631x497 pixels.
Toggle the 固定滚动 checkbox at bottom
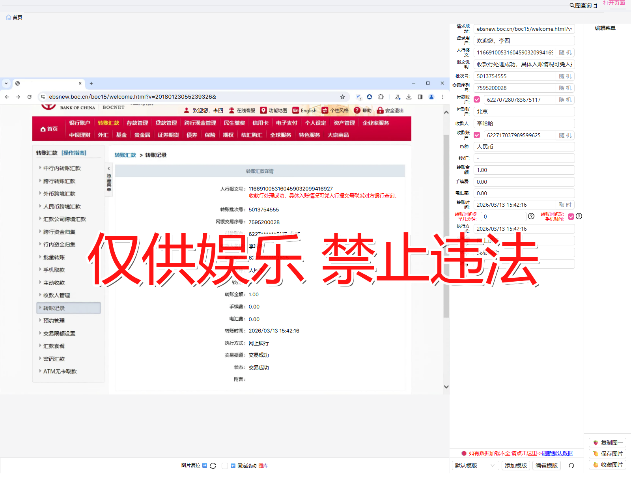[225, 465]
